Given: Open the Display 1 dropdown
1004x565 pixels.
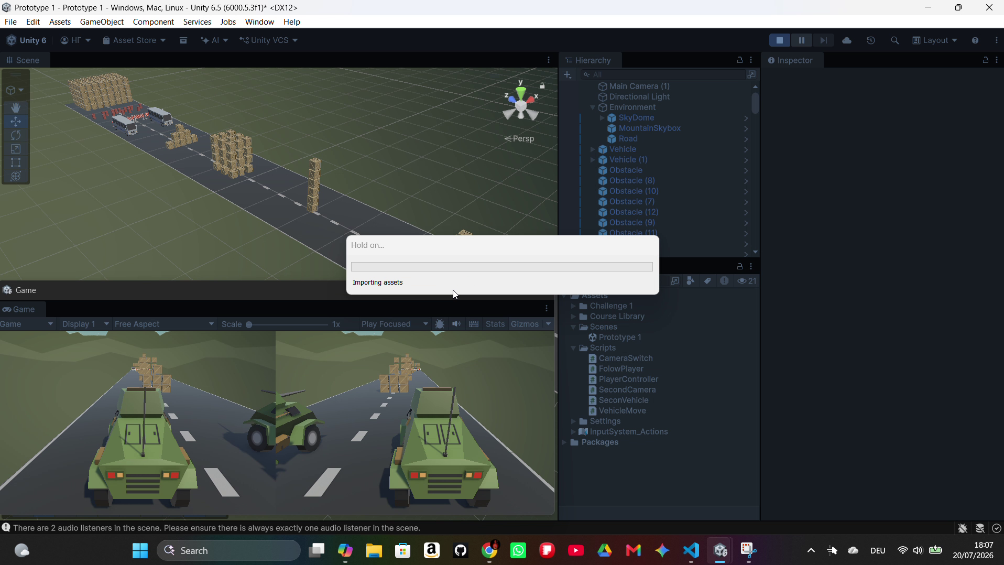Looking at the screenshot, I should [85, 324].
